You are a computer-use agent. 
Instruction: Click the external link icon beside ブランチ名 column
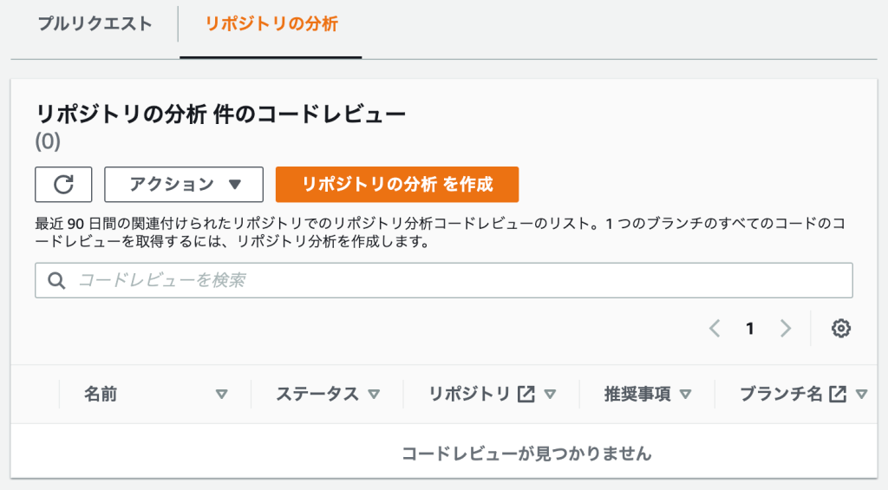(837, 394)
